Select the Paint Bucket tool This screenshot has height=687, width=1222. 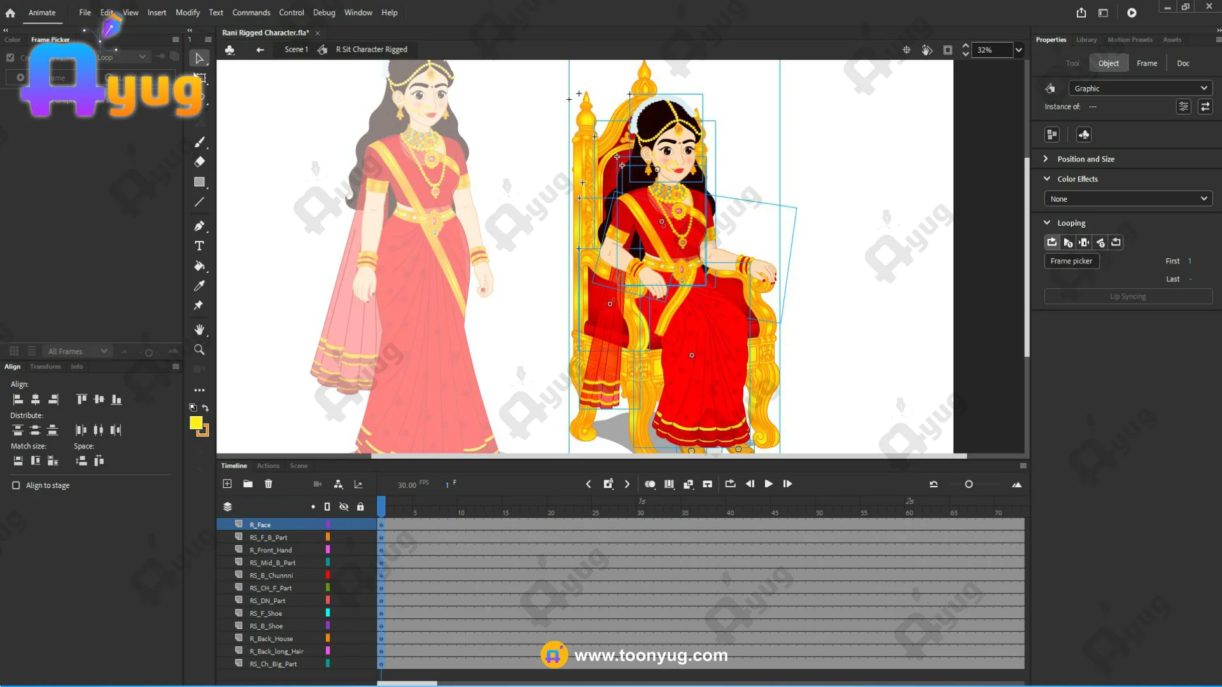tap(199, 266)
